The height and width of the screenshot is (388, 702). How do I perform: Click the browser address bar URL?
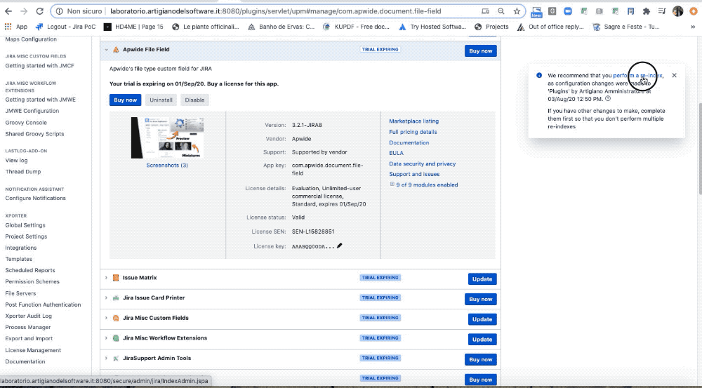(275, 11)
